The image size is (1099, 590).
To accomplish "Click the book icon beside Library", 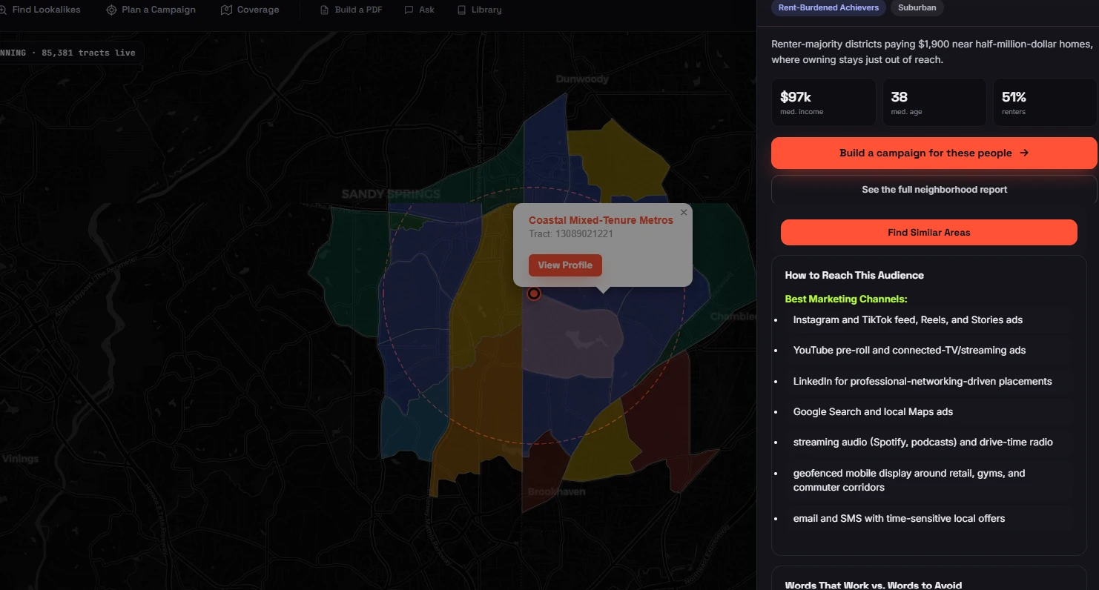I will pyautogui.click(x=461, y=10).
